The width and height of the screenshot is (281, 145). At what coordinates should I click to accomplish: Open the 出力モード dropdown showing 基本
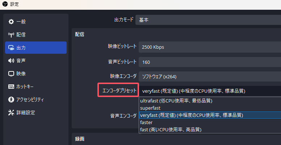208,20
